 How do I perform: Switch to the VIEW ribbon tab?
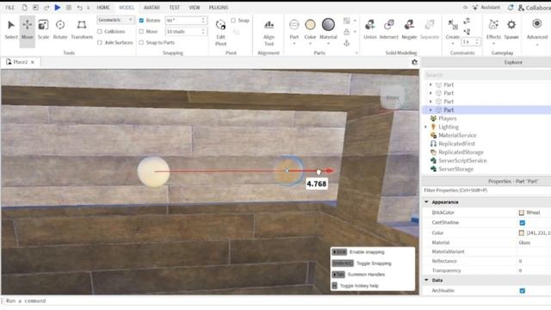(195, 8)
